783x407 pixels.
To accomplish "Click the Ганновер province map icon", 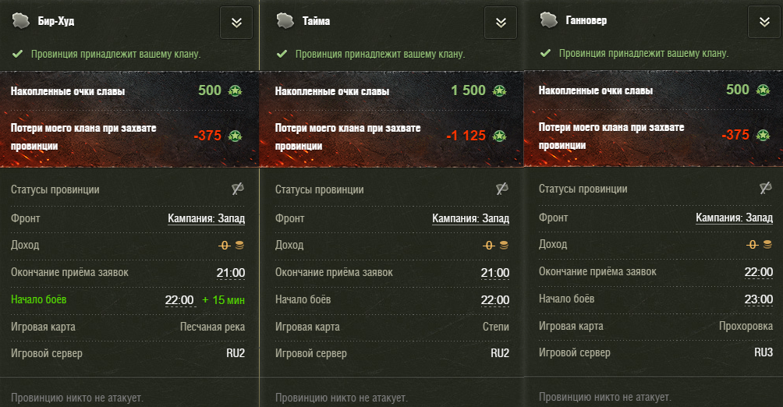I will (549, 20).
